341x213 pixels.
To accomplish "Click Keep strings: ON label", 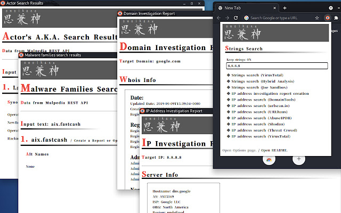I will tap(239, 60).
